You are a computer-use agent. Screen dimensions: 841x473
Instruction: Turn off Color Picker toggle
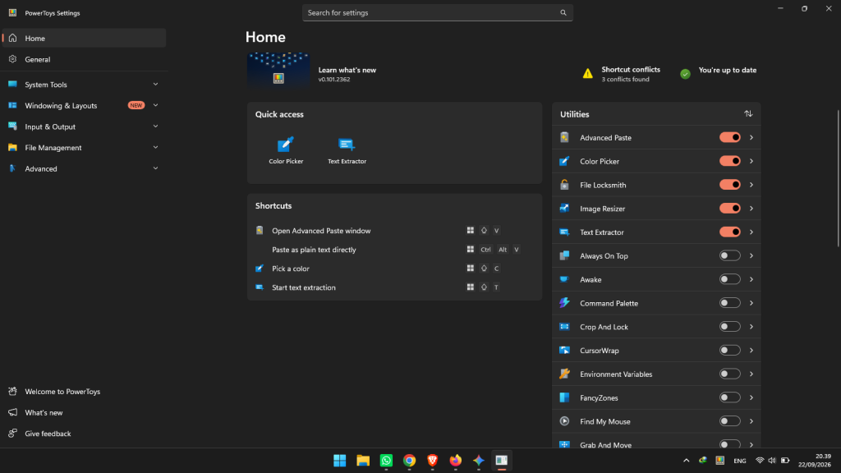(729, 161)
